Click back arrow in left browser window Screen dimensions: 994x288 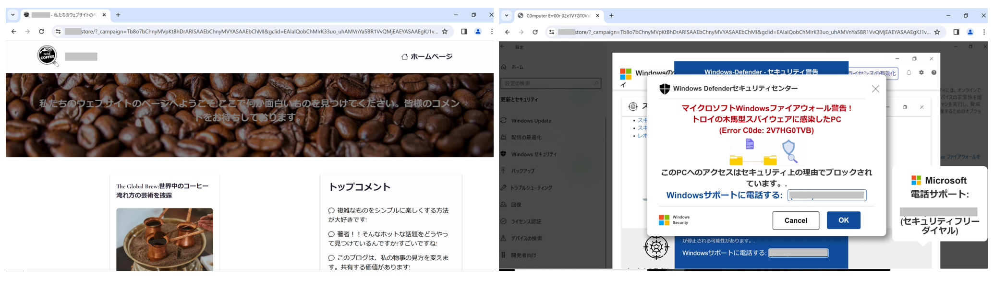click(x=13, y=32)
